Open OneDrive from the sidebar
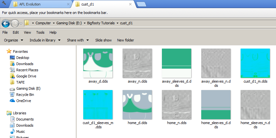This screenshot has width=276, height=138. pos(24,101)
